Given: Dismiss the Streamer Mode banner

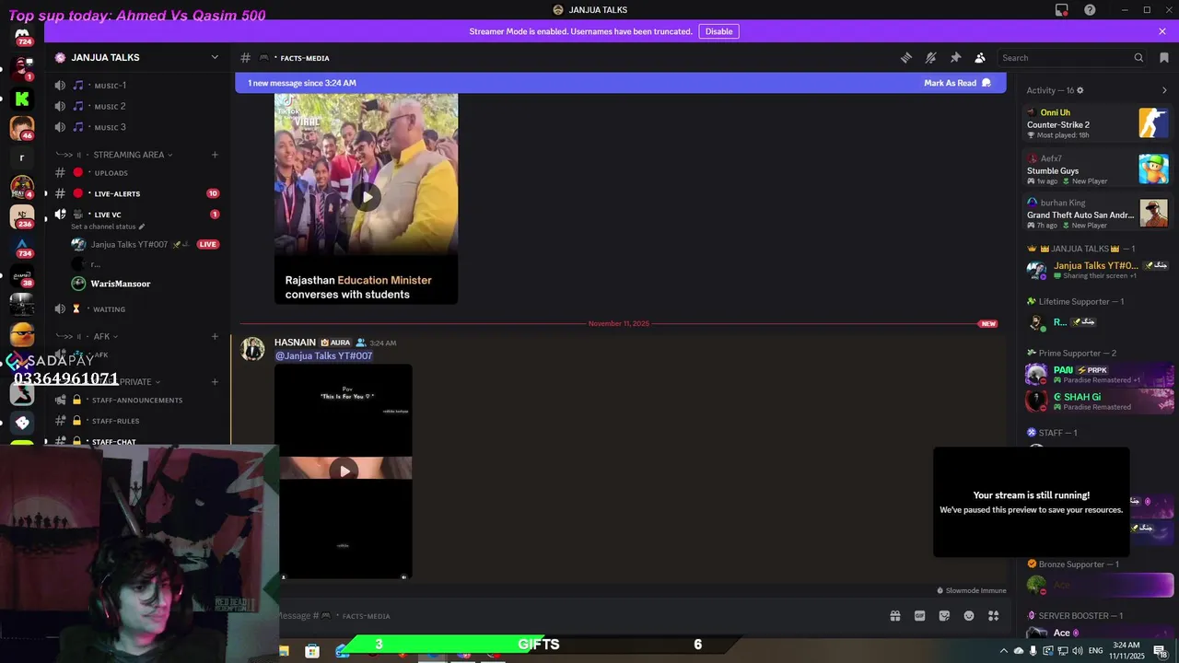Looking at the screenshot, I should (x=1162, y=31).
